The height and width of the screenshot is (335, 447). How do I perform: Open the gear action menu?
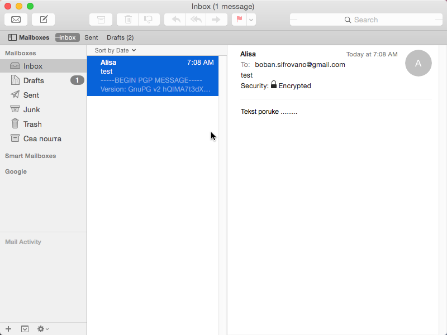coord(43,329)
